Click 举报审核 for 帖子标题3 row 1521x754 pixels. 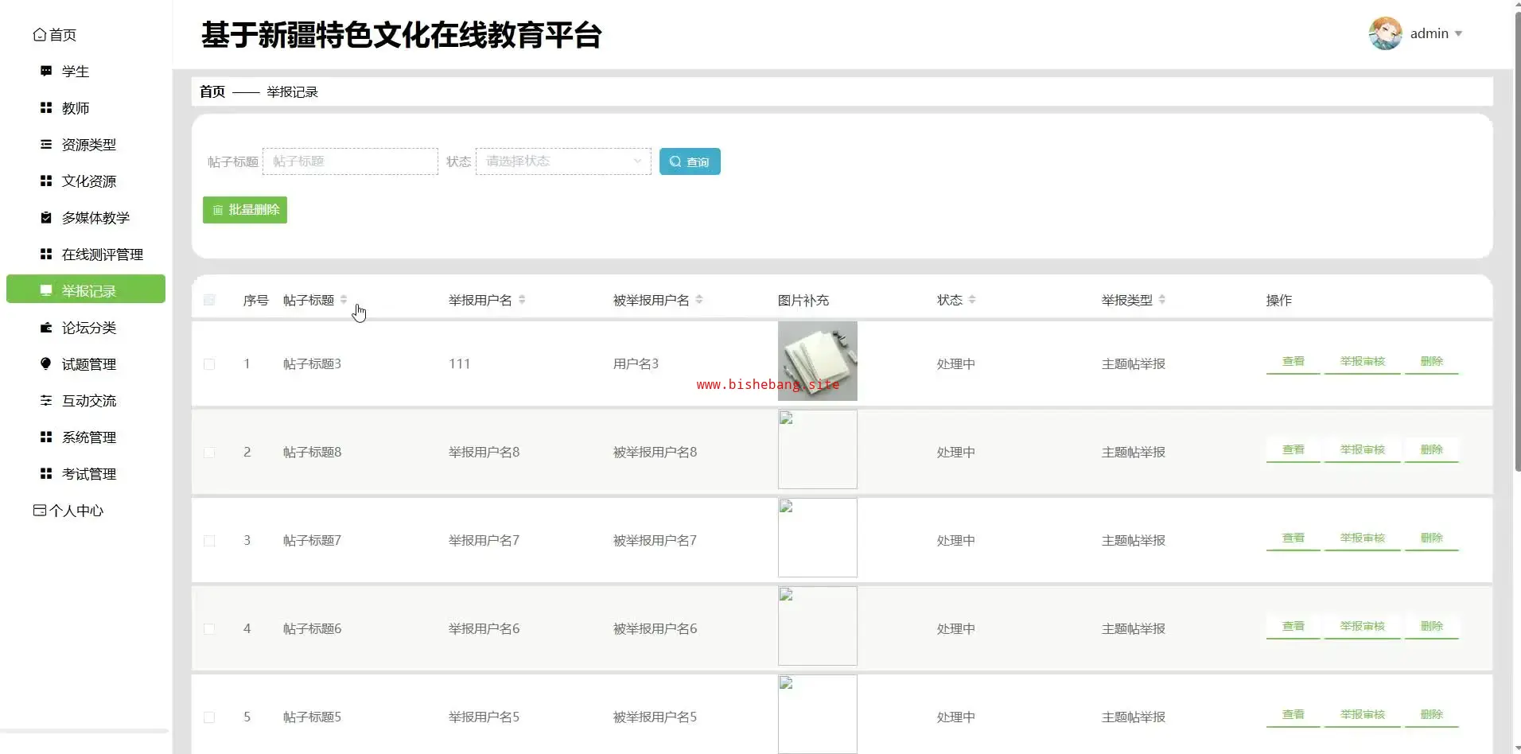pyautogui.click(x=1363, y=362)
